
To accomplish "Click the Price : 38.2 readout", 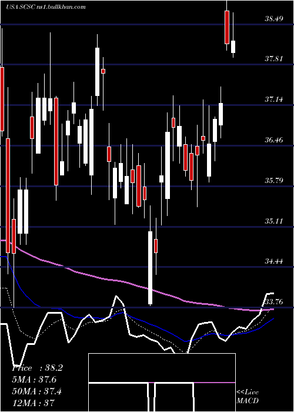I will [37, 368].
